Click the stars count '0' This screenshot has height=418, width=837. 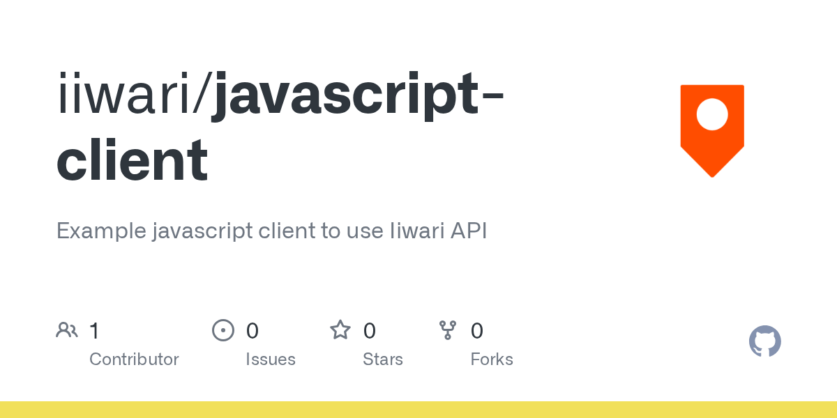(370, 330)
